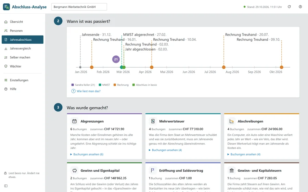Toggle Sandra Keller (21) legend entry

click(x=83, y=85)
